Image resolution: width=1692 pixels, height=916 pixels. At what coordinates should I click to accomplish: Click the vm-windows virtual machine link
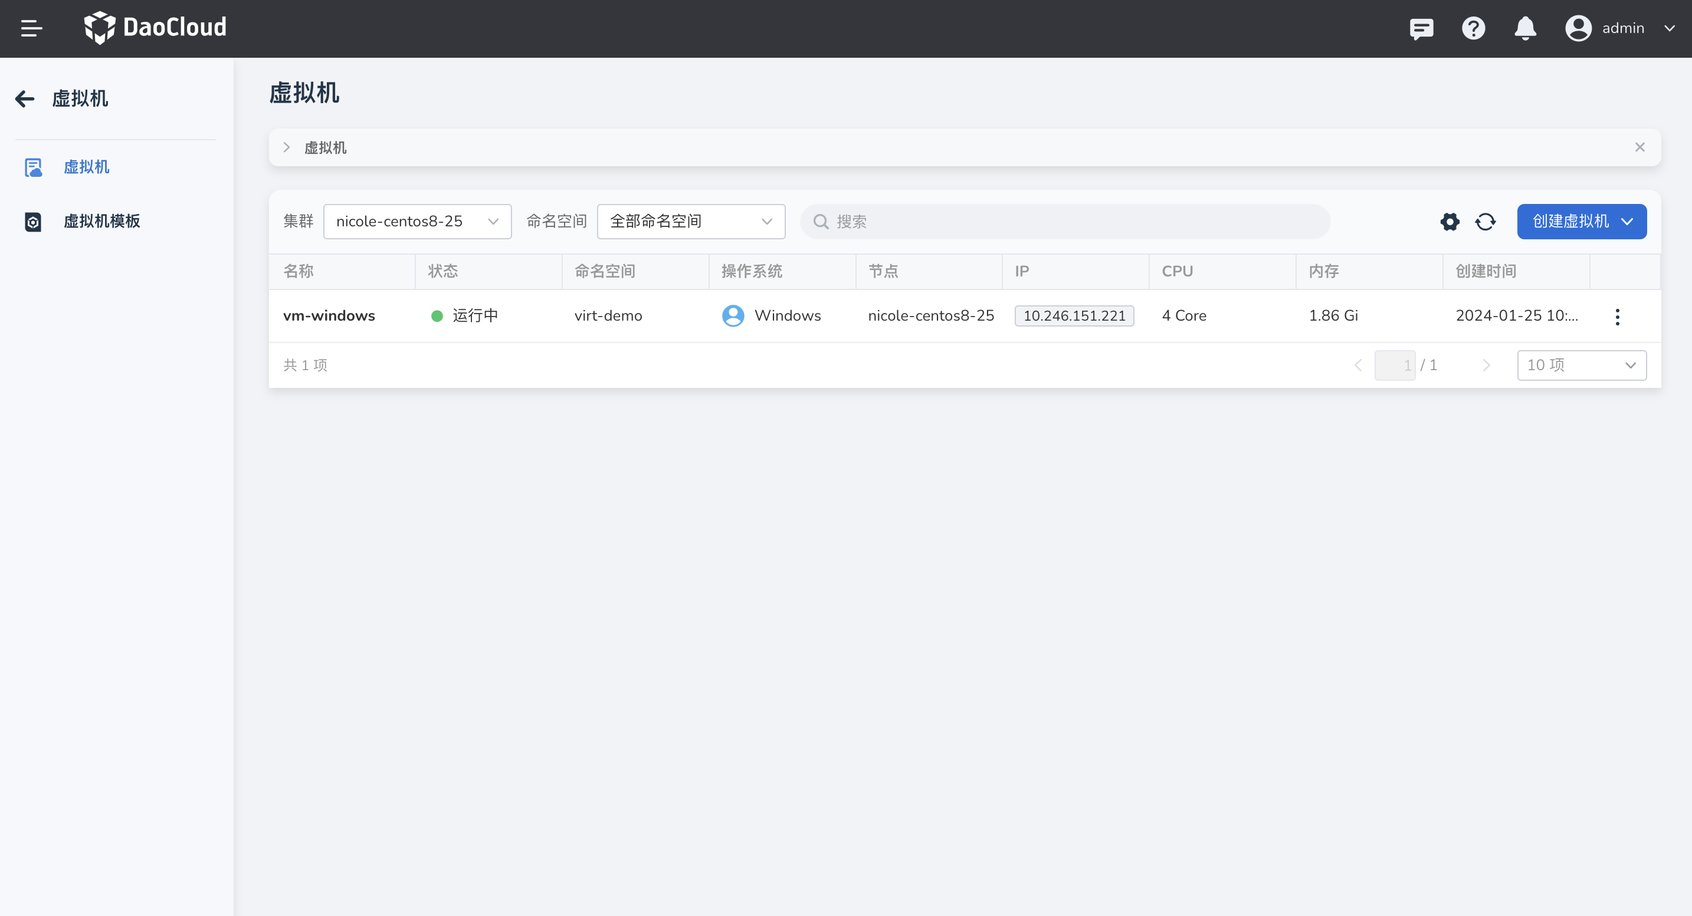click(330, 315)
